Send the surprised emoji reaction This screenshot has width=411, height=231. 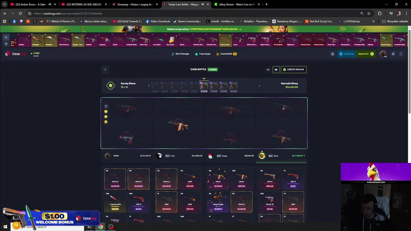click(106, 122)
